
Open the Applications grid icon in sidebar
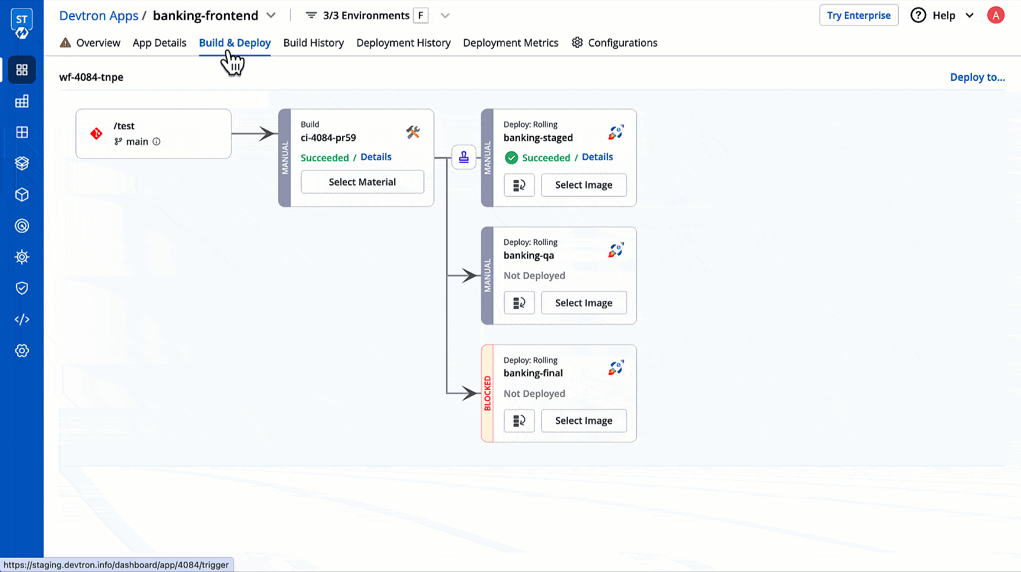tap(22, 70)
